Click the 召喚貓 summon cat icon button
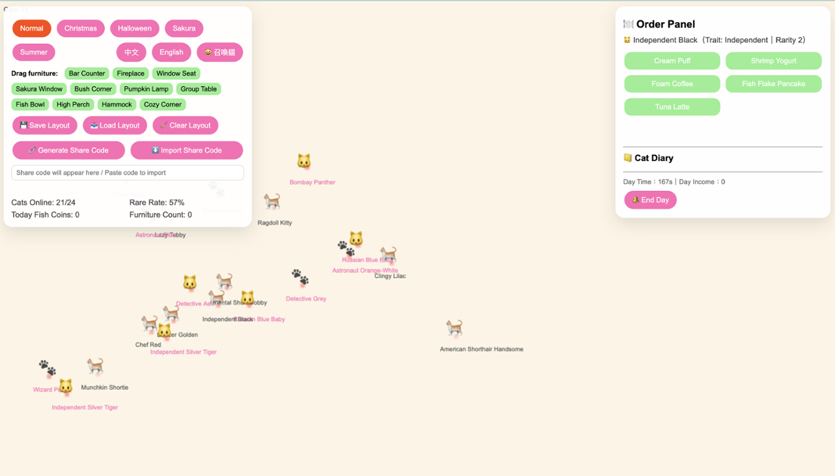 219,52
